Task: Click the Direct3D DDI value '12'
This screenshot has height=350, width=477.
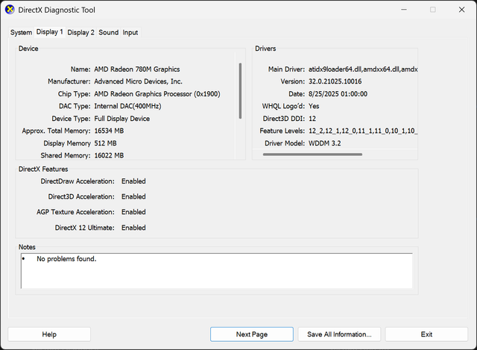Action: point(312,119)
